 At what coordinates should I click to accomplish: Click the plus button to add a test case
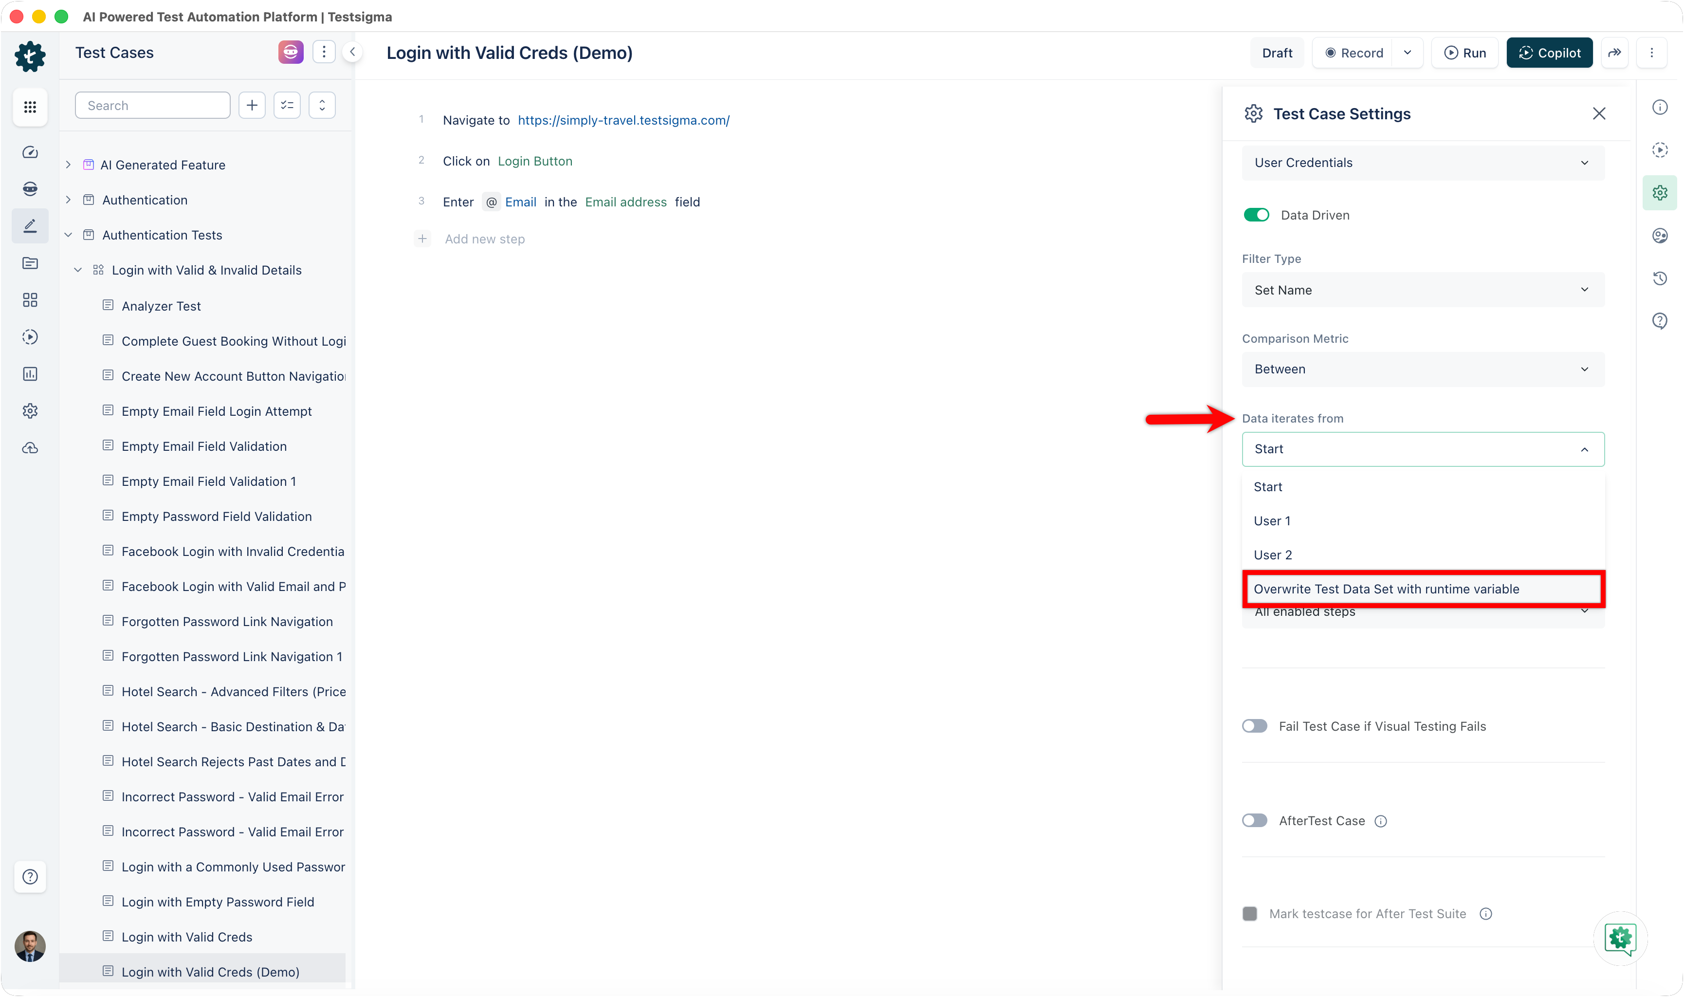pyautogui.click(x=252, y=106)
